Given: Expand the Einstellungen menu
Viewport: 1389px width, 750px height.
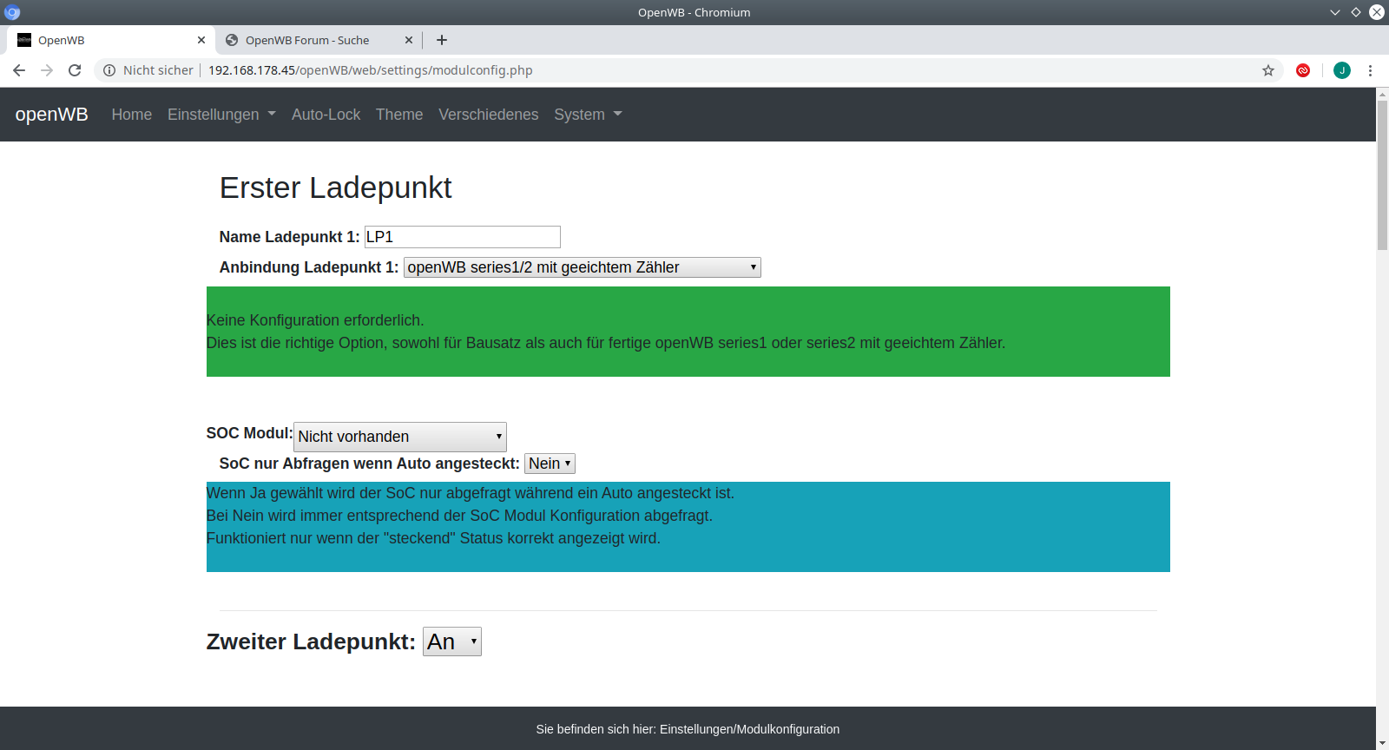Looking at the screenshot, I should 221,115.
